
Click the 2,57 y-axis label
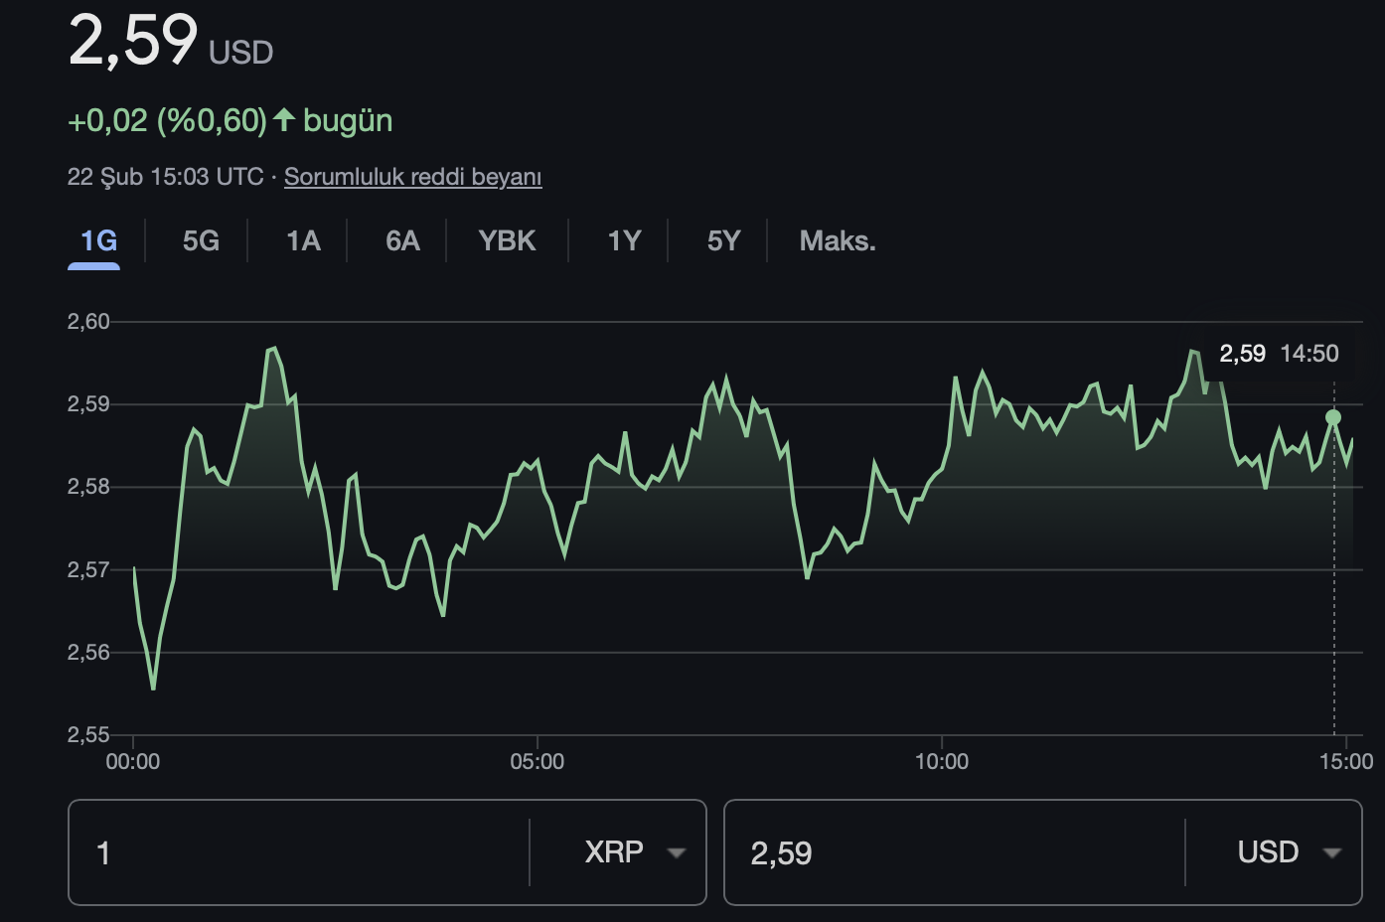point(88,569)
